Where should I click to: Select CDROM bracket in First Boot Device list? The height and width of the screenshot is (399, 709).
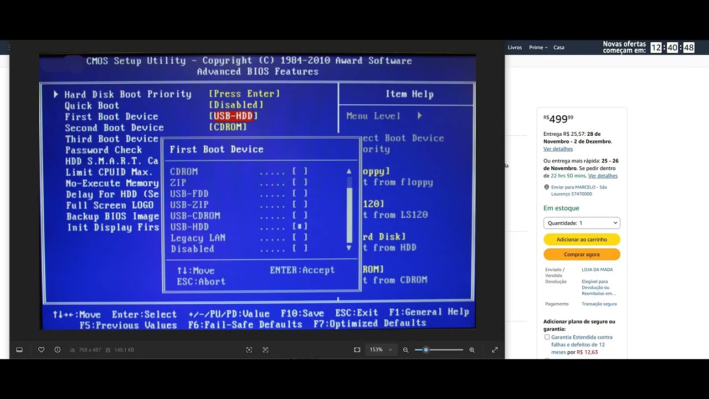click(x=300, y=172)
